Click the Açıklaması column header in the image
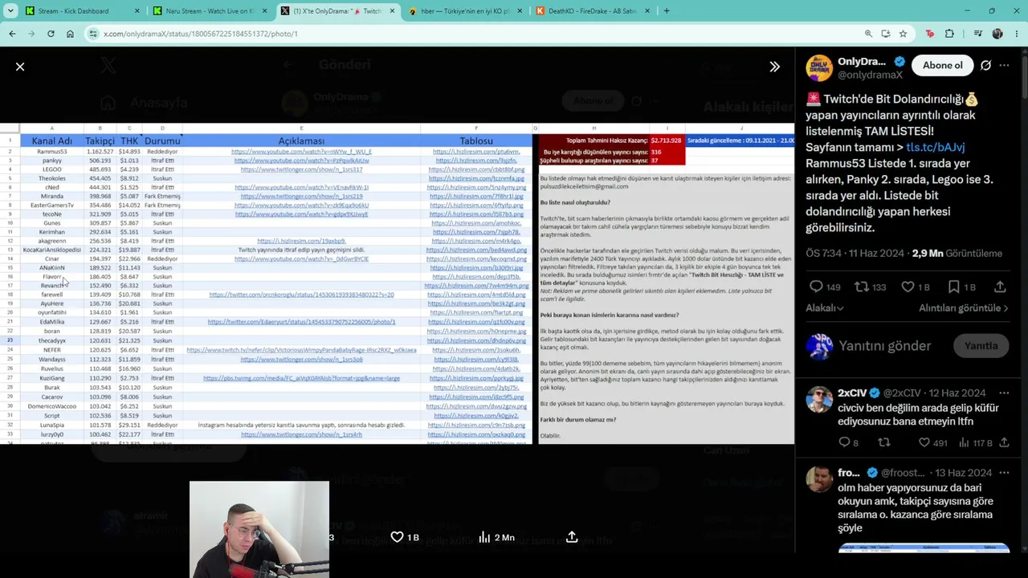1028x578 pixels. (x=301, y=141)
